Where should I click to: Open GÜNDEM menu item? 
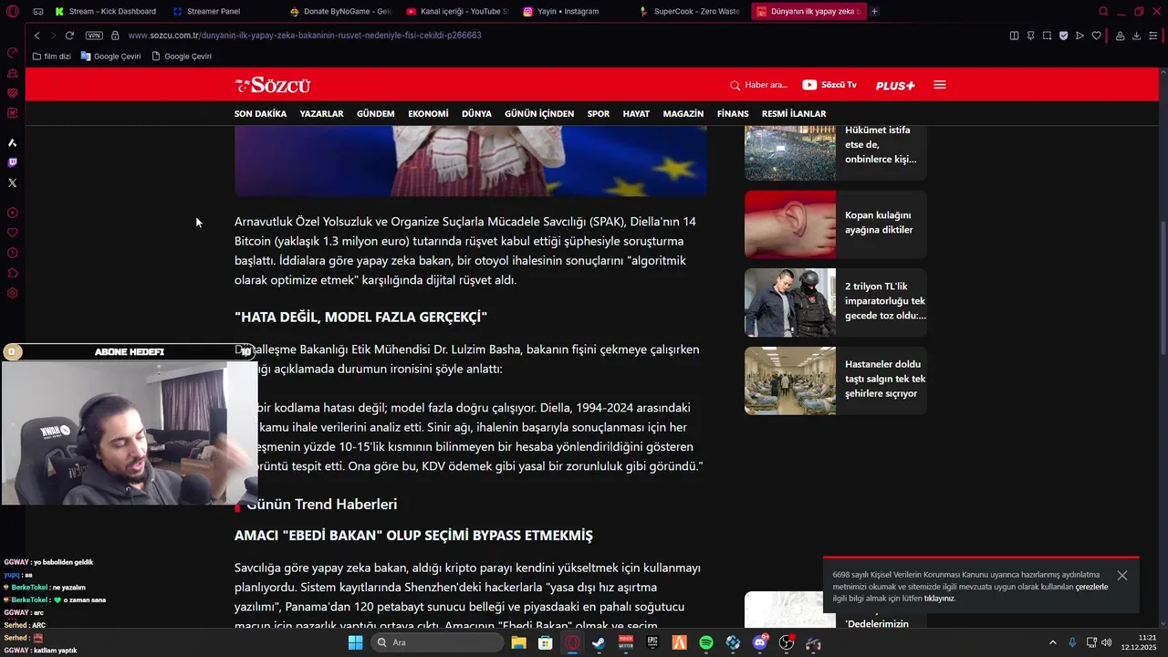click(x=375, y=114)
